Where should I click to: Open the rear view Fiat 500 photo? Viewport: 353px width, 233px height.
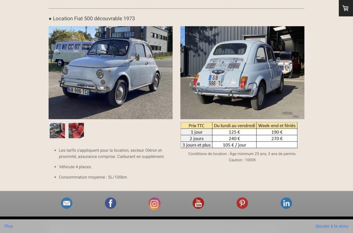(242, 73)
